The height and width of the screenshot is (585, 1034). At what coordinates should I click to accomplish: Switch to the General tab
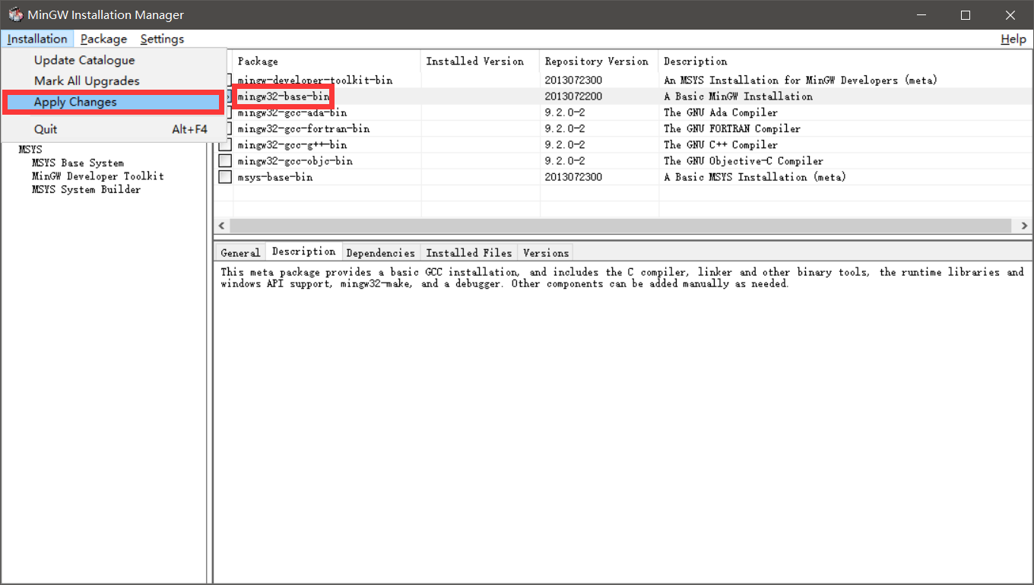(240, 253)
